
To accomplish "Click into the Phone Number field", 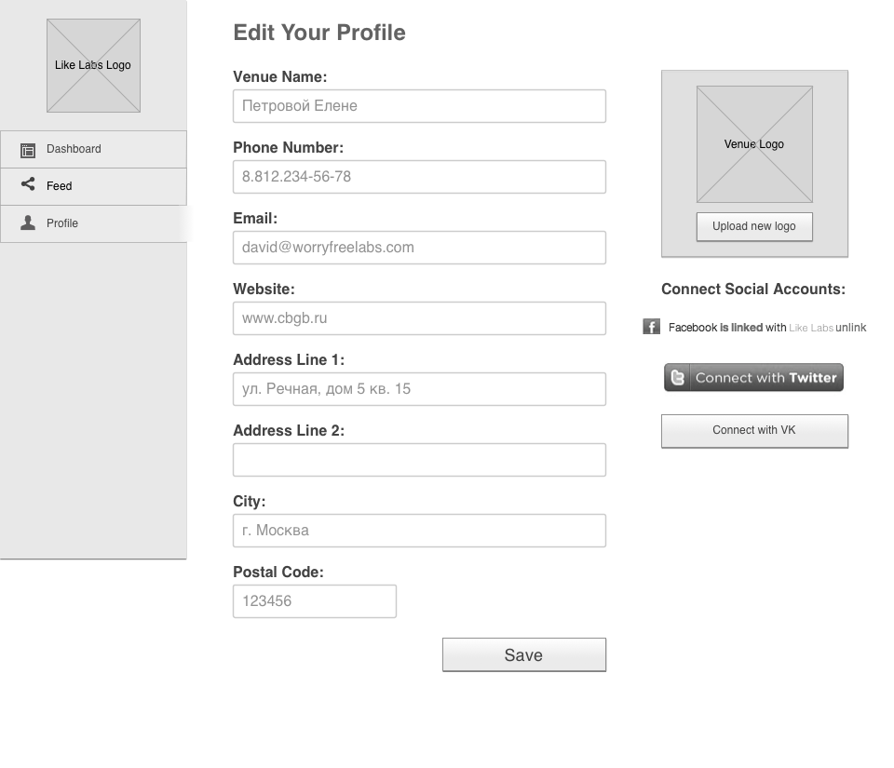I will (419, 177).
